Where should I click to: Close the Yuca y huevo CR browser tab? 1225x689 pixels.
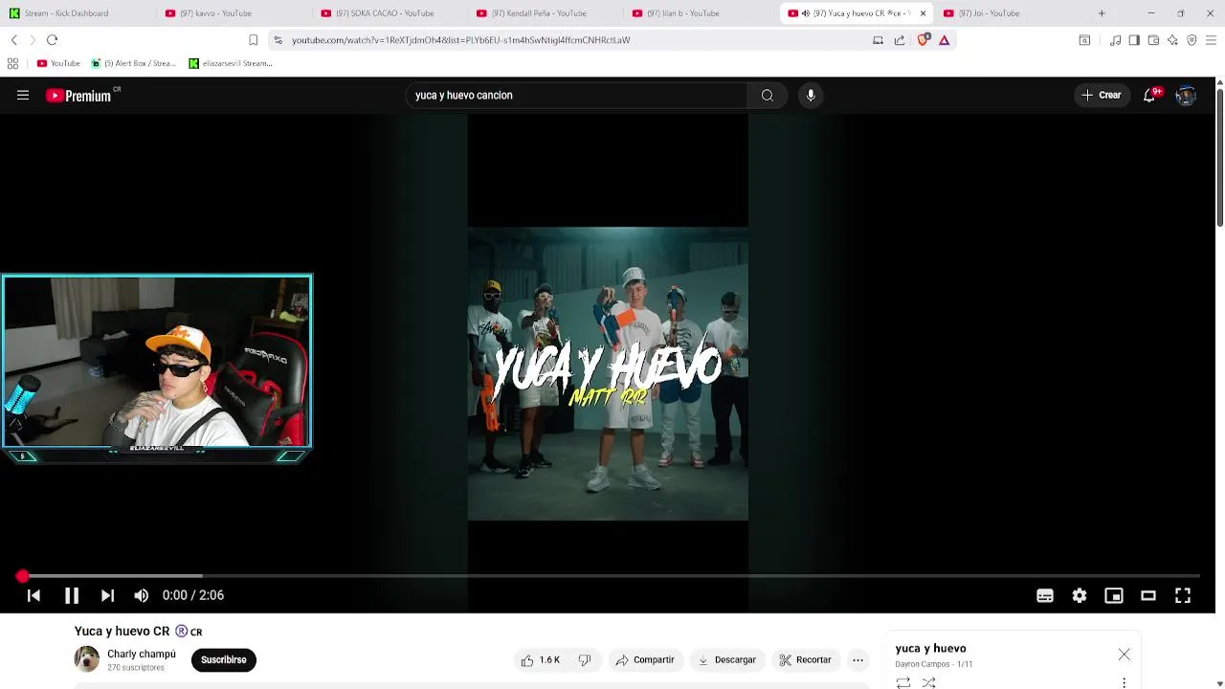click(x=923, y=13)
